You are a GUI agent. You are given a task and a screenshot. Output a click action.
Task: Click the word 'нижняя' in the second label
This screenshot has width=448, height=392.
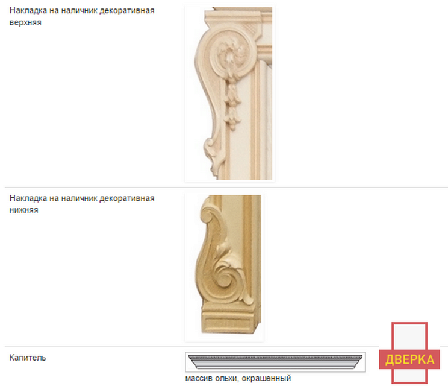pos(23,210)
